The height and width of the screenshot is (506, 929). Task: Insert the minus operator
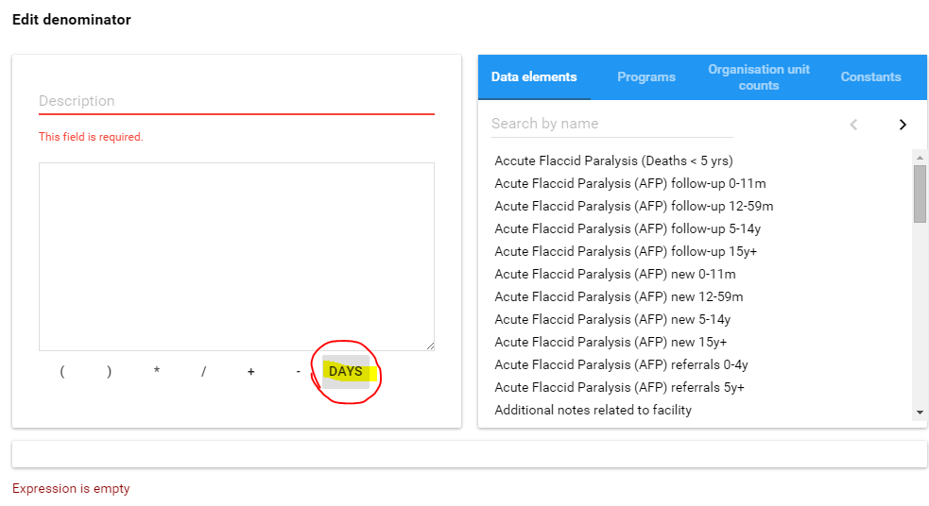pyautogui.click(x=298, y=372)
